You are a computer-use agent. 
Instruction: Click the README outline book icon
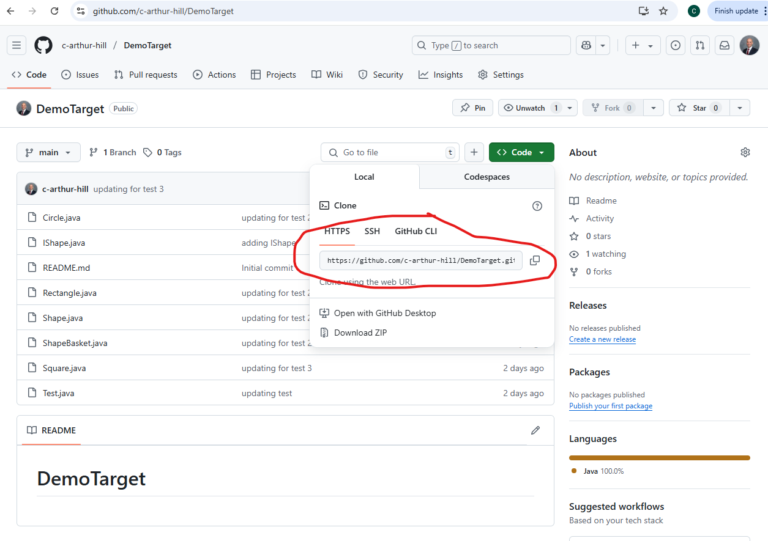[x=32, y=430]
